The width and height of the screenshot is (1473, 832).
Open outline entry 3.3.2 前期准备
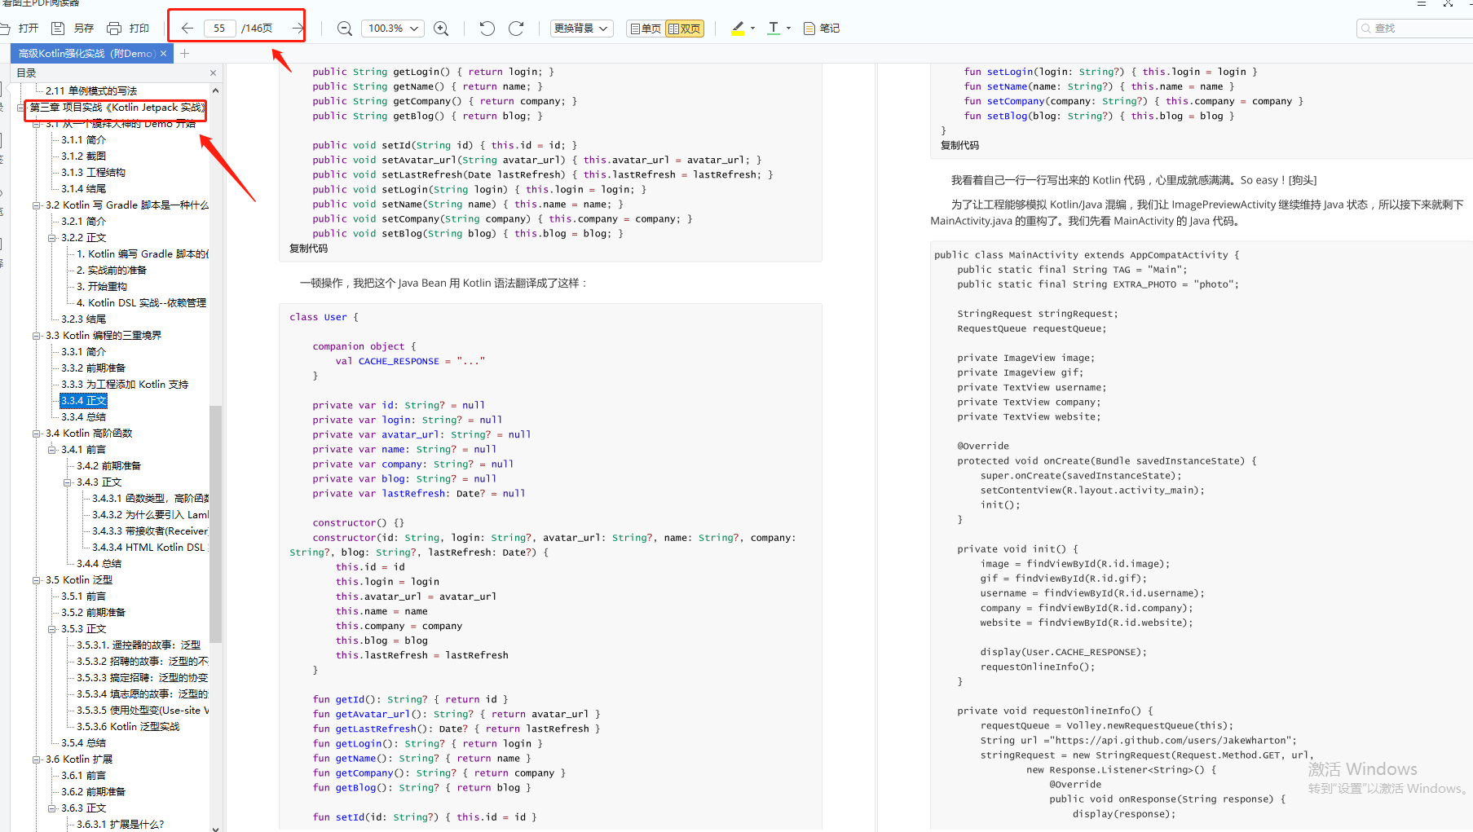[93, 368]
